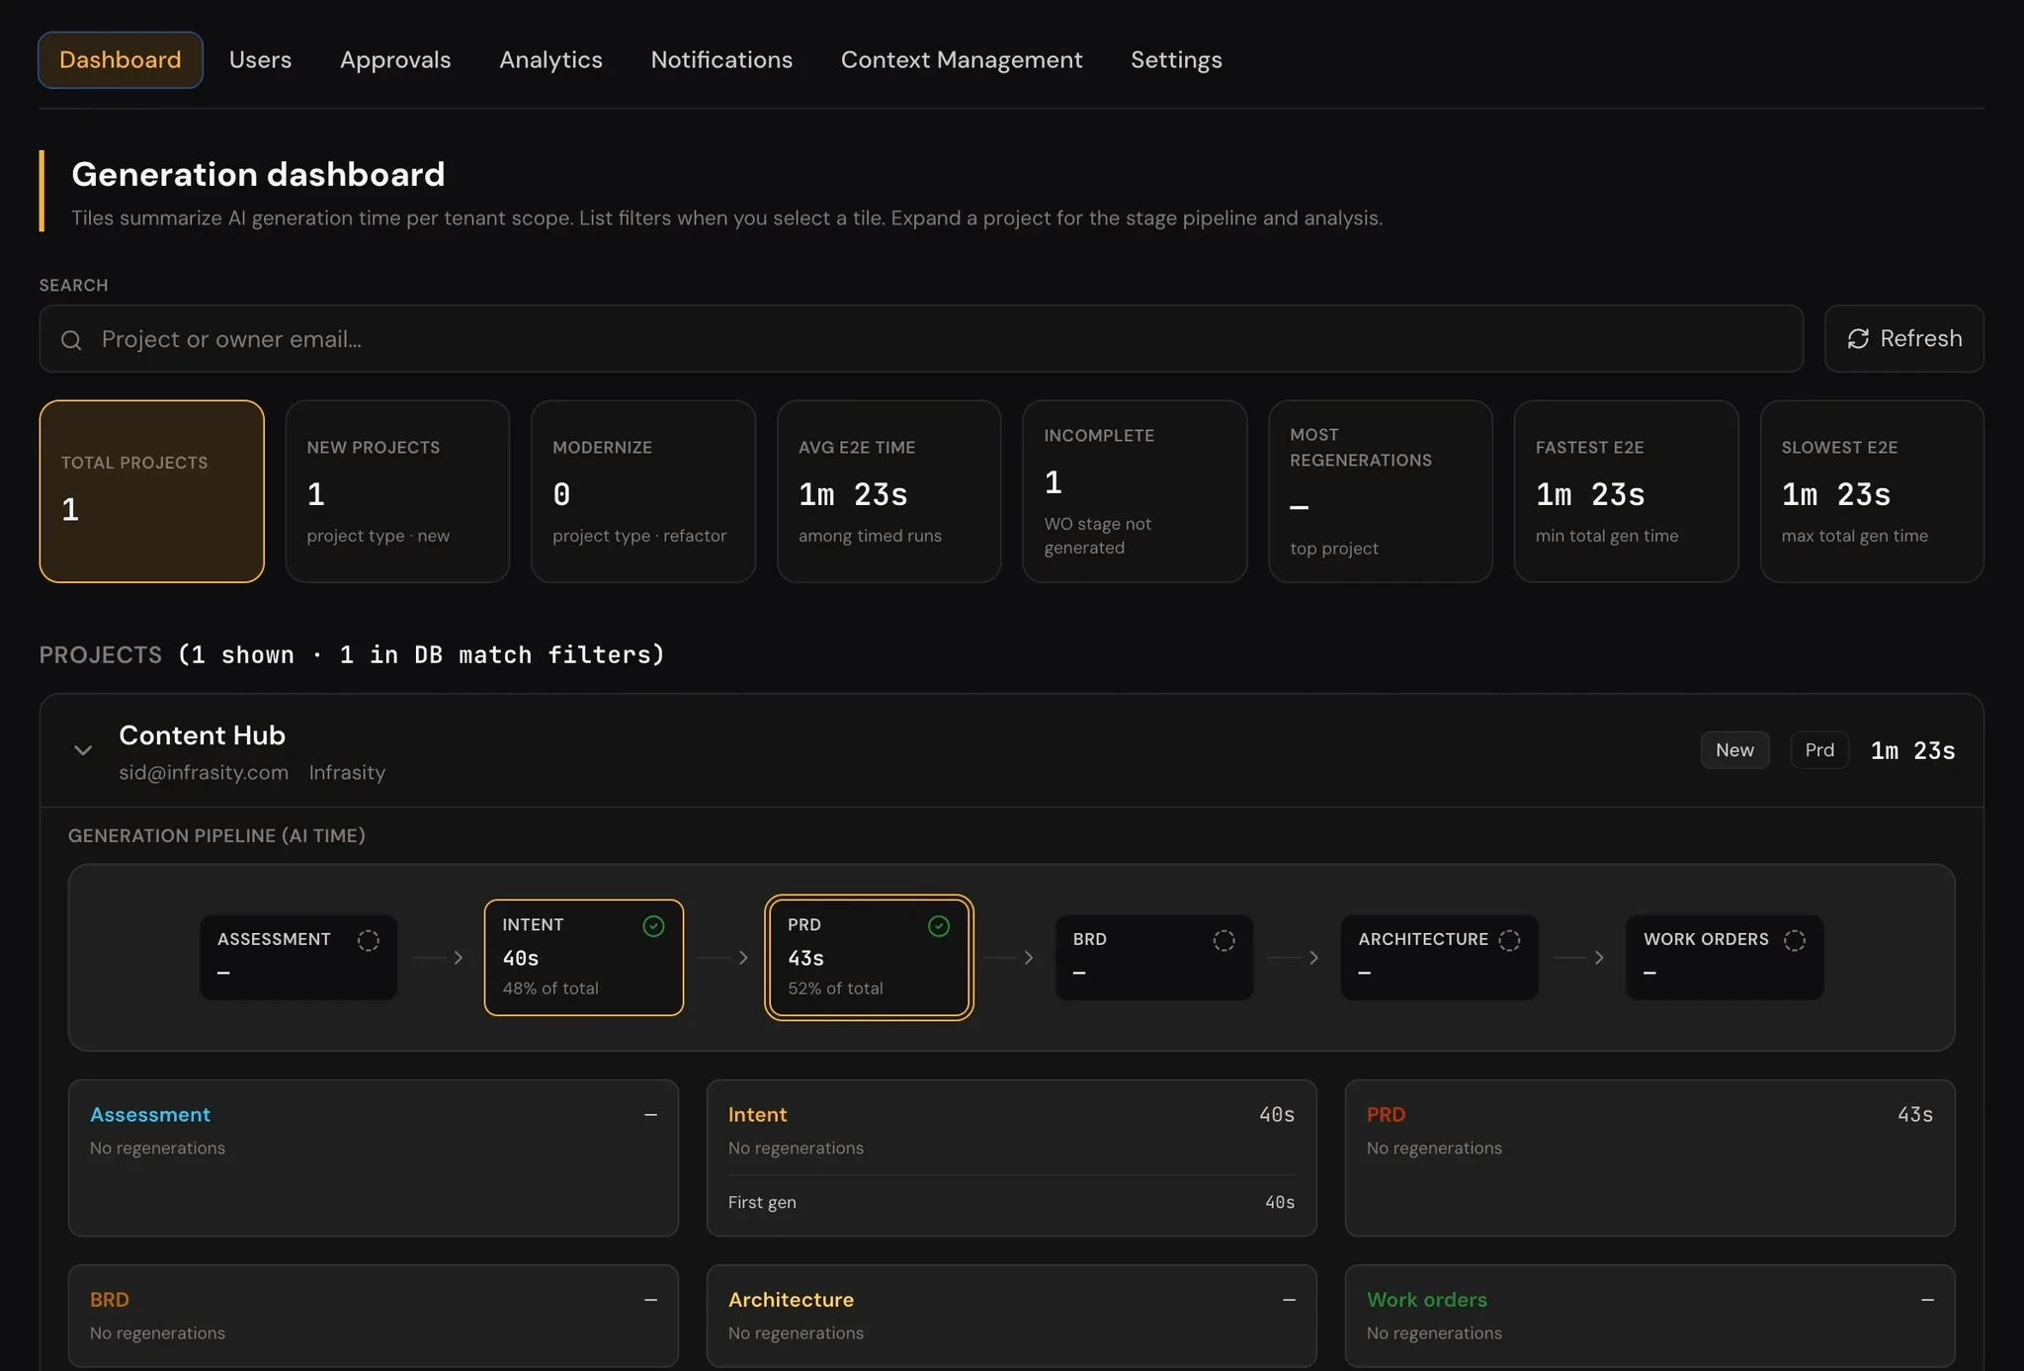The image size is (2024, 1371).
Task: Click Intent stage green checkmark icon
Action: tap(653, 926)
